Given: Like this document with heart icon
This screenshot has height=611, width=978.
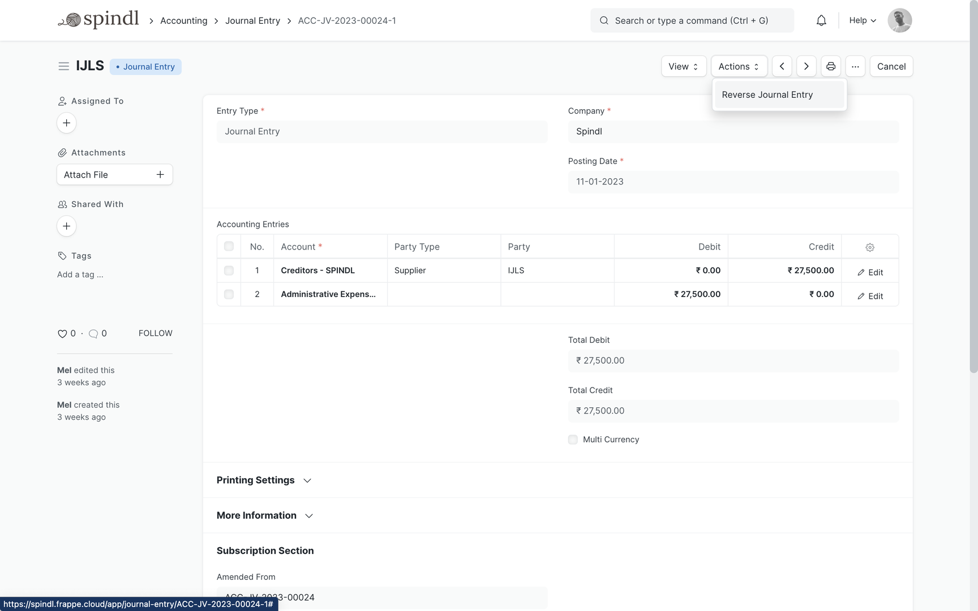Looking at the screenshot, I should pos(62,334).
